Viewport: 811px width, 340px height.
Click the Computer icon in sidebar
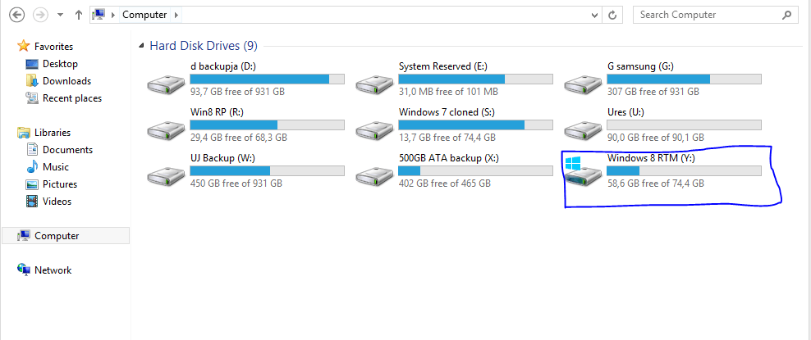(23, 236)
